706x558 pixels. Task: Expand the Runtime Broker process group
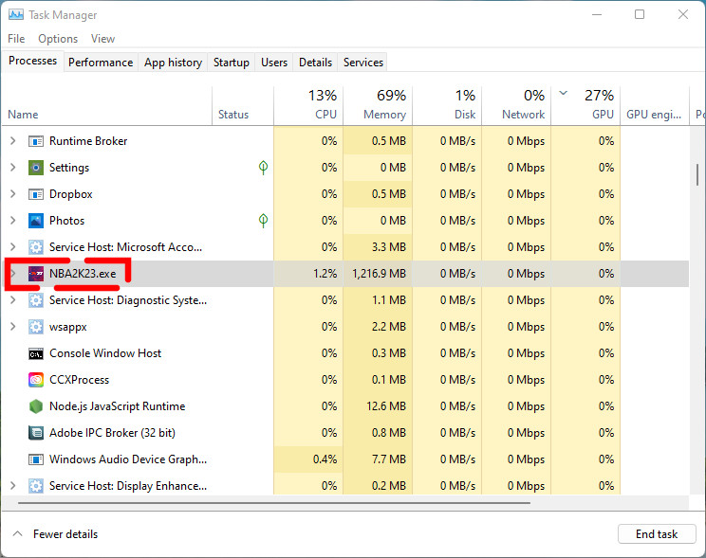point(13,141)
